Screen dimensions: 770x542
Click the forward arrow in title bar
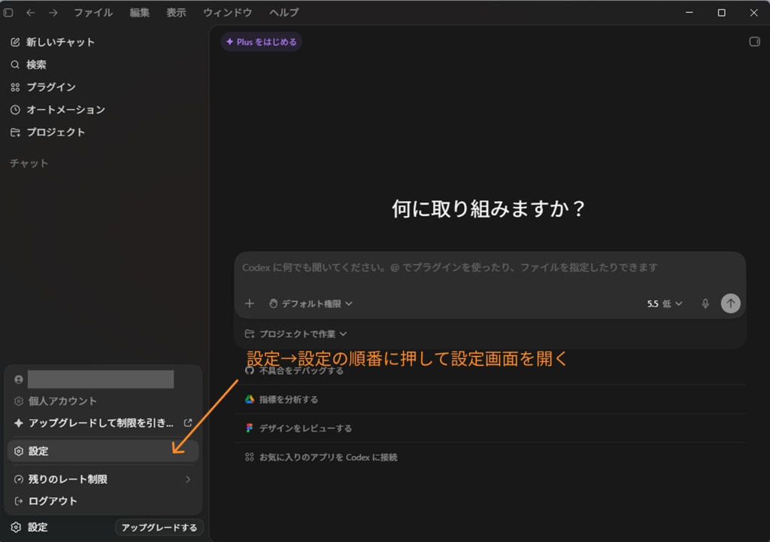[53, 12]
